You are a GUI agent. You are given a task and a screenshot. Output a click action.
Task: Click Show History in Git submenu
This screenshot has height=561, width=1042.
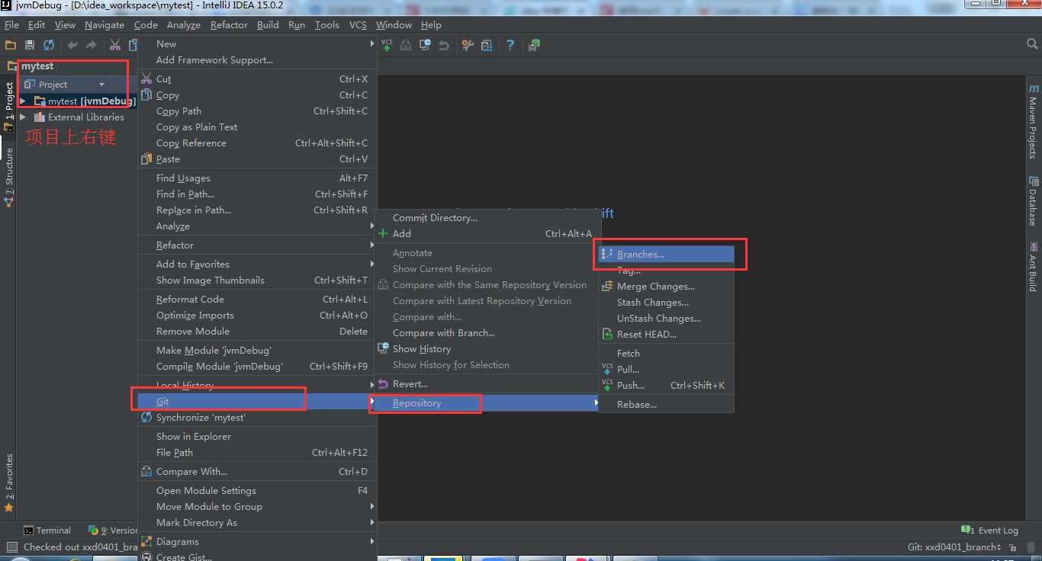click(x=487, y=349)
